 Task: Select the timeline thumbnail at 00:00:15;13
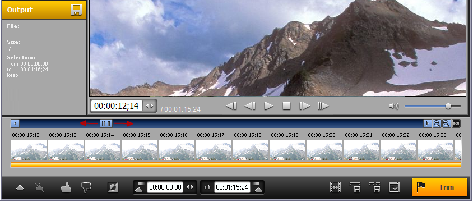66,150
